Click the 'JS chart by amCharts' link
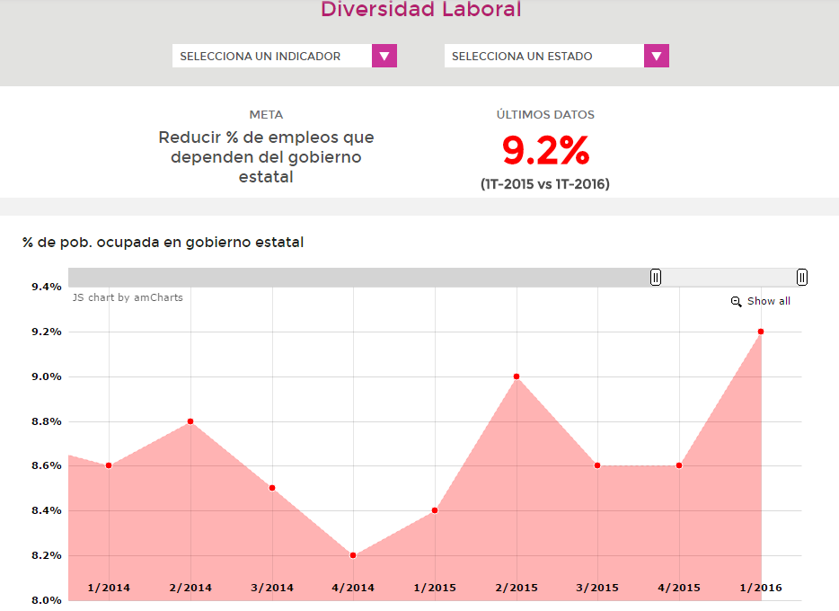 click(128, 297)
